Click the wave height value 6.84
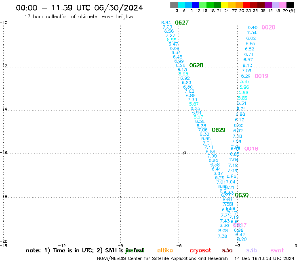Screen dimensions: 299x262 [x=166, y=23]
